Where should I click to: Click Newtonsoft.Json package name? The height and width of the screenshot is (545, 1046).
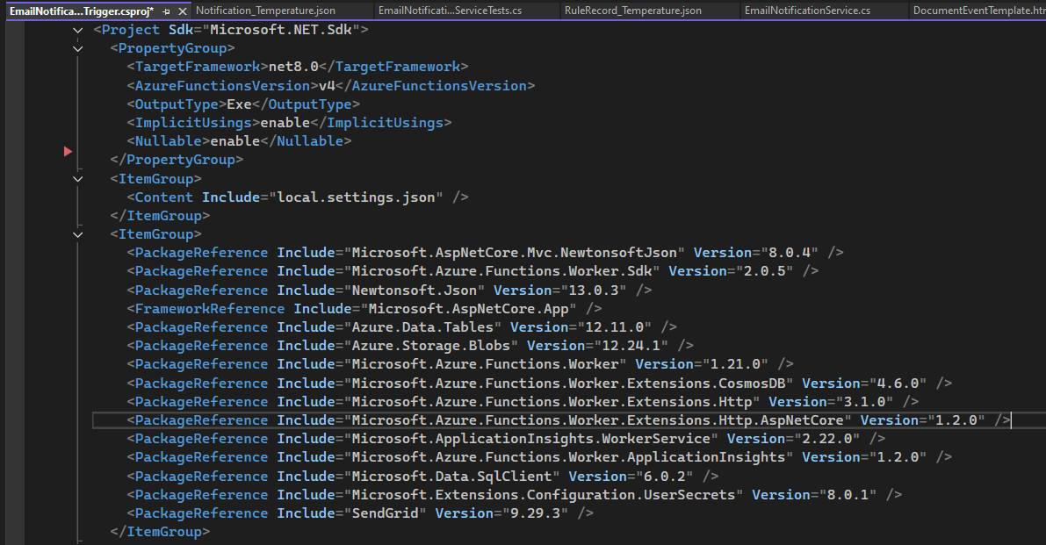[x=415, y=290]
